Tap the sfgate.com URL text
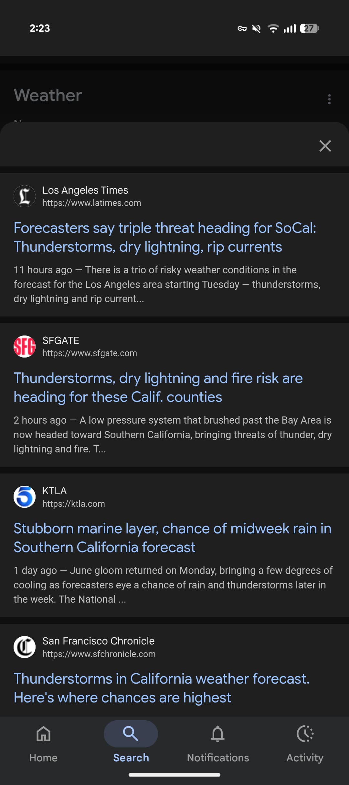 90,353
